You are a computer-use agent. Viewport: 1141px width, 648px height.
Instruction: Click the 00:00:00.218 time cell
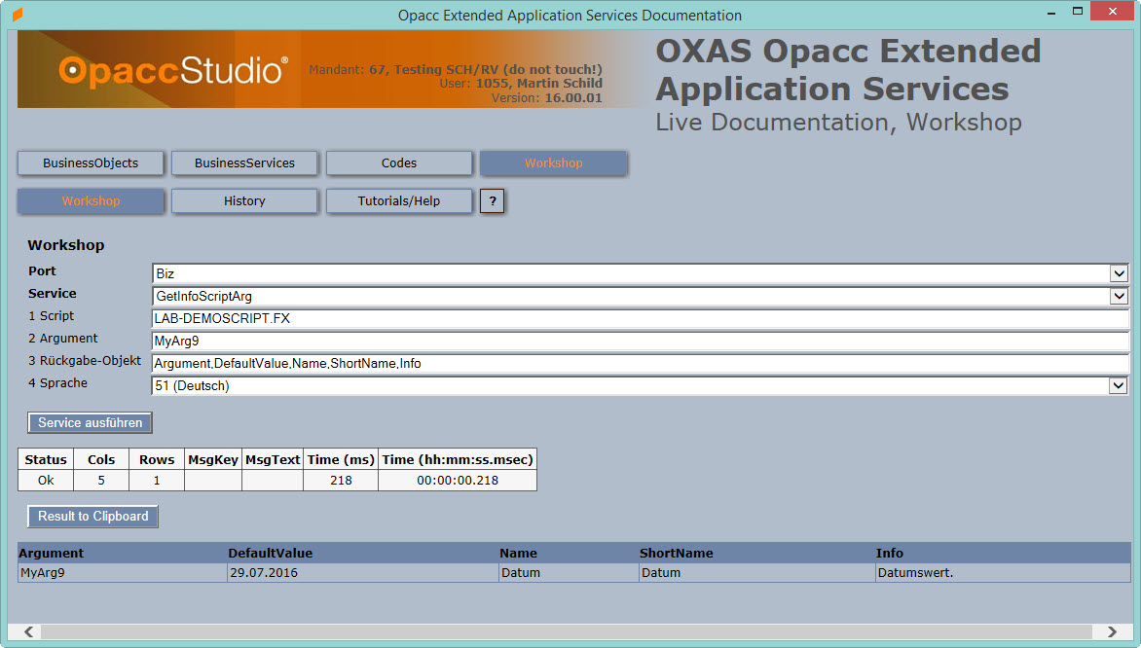(x=458, y=480)
